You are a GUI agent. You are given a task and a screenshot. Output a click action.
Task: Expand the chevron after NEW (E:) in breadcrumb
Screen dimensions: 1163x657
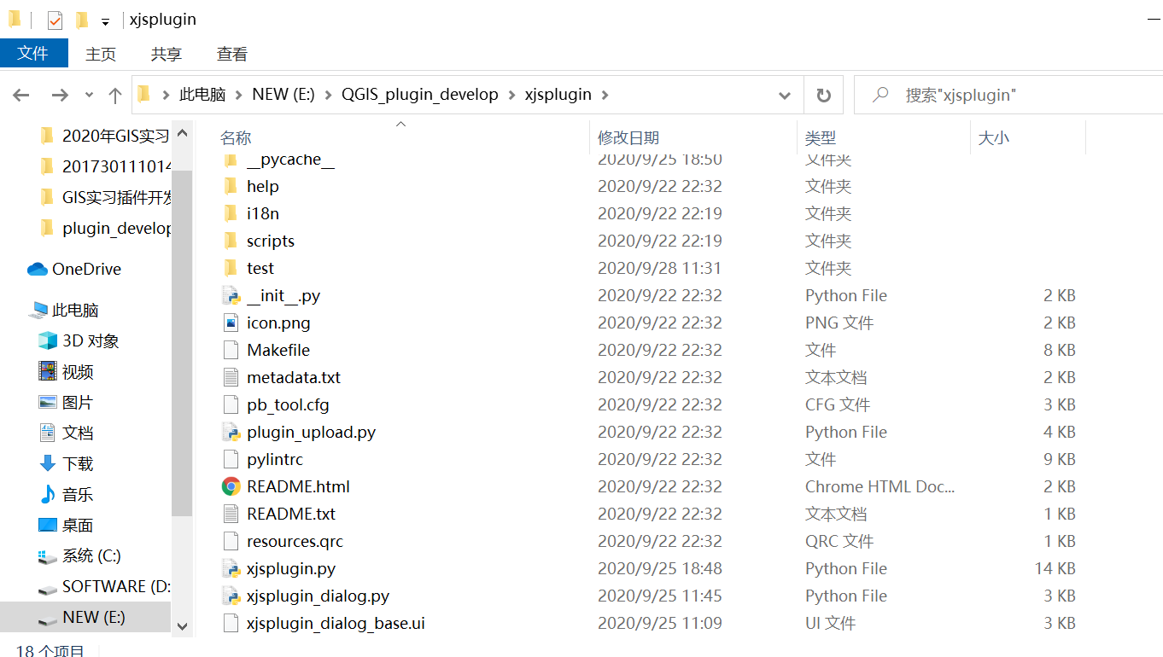click(x=329, y=95)
